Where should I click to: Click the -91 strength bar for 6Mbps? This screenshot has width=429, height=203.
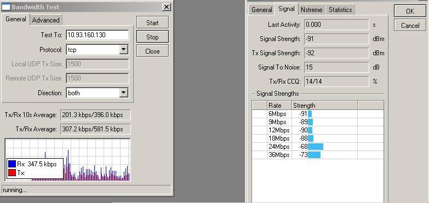pyautogui.click(x=310, y=114)
